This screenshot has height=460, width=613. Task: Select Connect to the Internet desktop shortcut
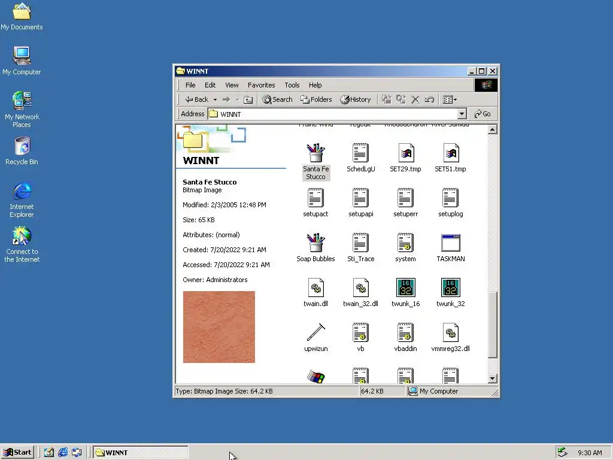(22, 244)
